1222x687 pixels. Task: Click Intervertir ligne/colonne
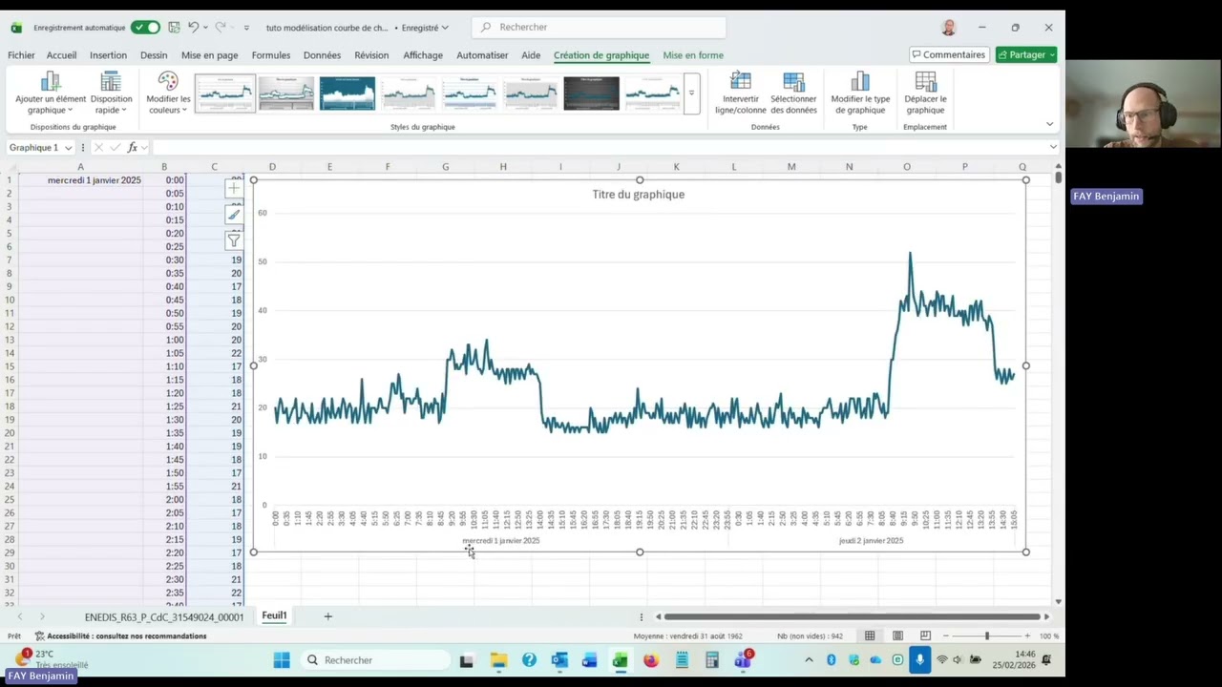(741, 94)
